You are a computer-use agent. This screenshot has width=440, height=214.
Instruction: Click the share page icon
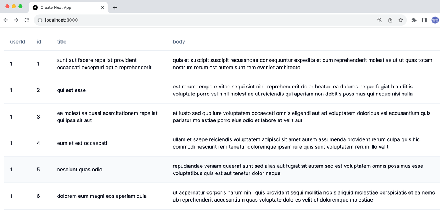pos(390,20)
